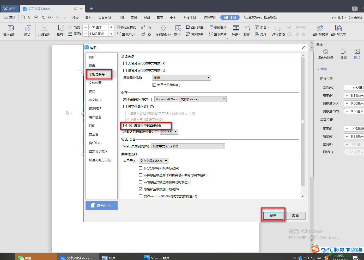
Task: Open default target output ppi dropdown
Action: point(169,132)
